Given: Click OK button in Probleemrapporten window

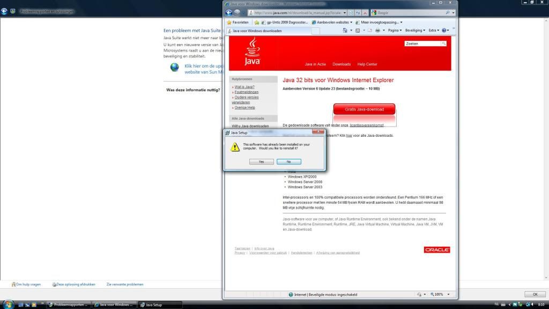Looking at the screenshot, I should [x=535, y=295].
